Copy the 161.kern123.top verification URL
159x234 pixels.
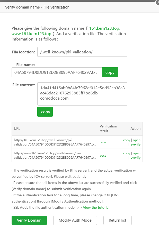click(127, 140)
